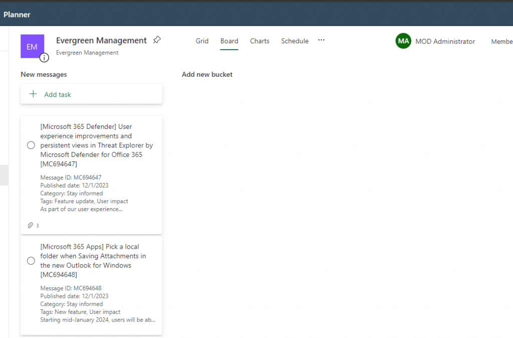Open the Saving Attachments task card title
Screen dimensions: 513x338
tap(93, 261)
